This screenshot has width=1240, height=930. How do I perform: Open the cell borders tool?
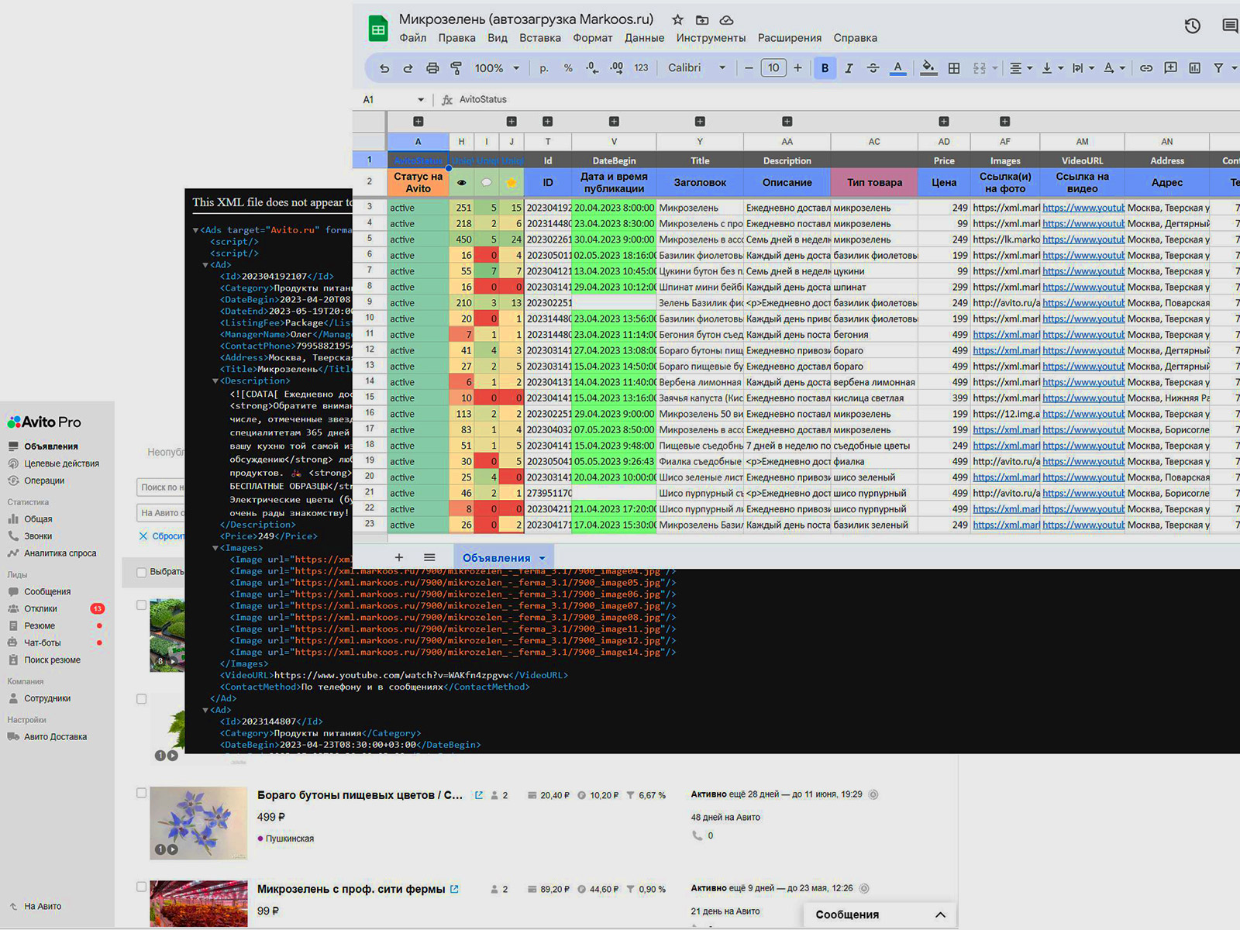pyautogui.click(x=954, y=68)
